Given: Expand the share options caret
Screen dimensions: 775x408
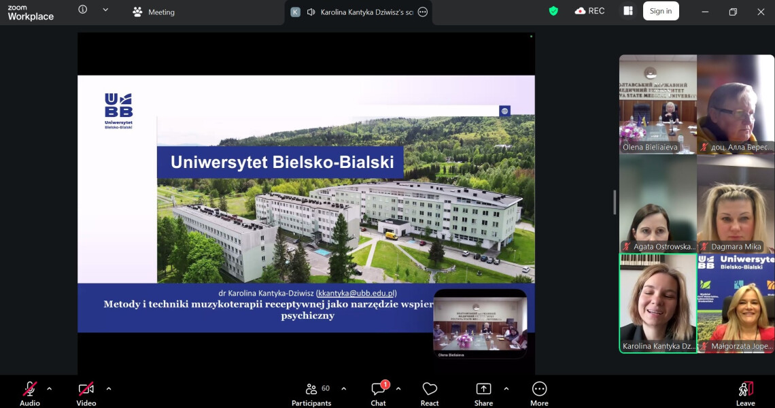Looking at the screenshot, I should tap(506, 389).
